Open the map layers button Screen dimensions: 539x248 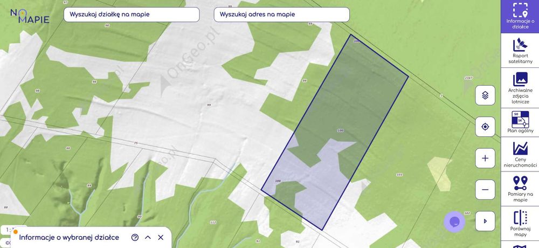pos(485,95)
